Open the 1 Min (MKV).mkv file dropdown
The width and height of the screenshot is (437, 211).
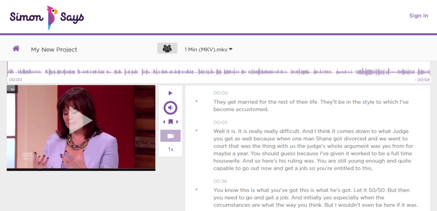pos(209,50)
